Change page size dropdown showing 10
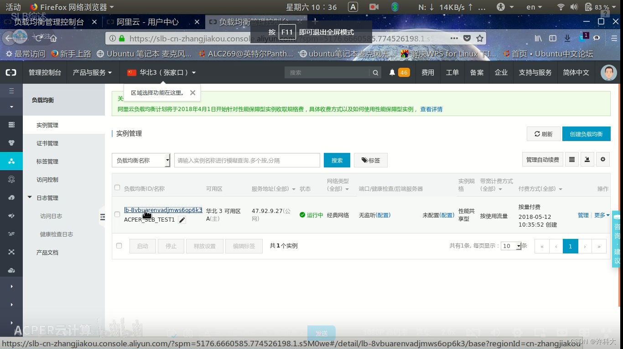 [x=511, y=246]
